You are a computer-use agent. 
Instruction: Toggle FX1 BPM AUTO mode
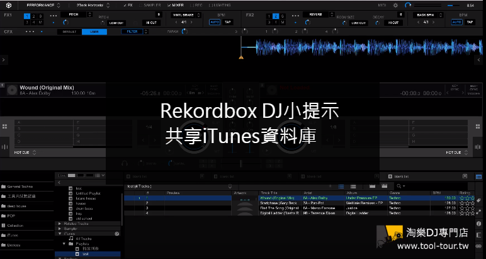pyautogui.click(x=215, y=22)
